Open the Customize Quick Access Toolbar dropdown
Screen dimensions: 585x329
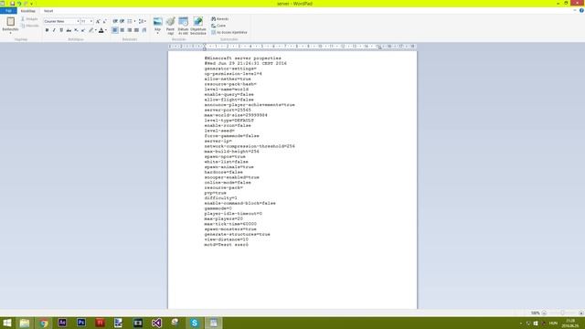[31, 4]
